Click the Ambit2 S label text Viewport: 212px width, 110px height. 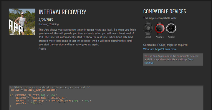[x=160, y=37]
